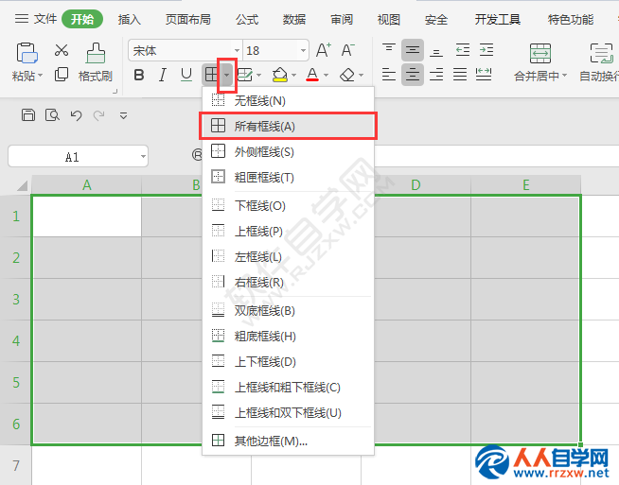This screenshot has width=619, height=485.
Task: Click the select-all corner triangle
Action: coord(23,185)
